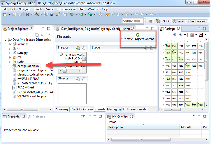This screenshot has height=144, width=211.
Task: Open the Renesas Views menu
Action: click(x=67, y=9)
